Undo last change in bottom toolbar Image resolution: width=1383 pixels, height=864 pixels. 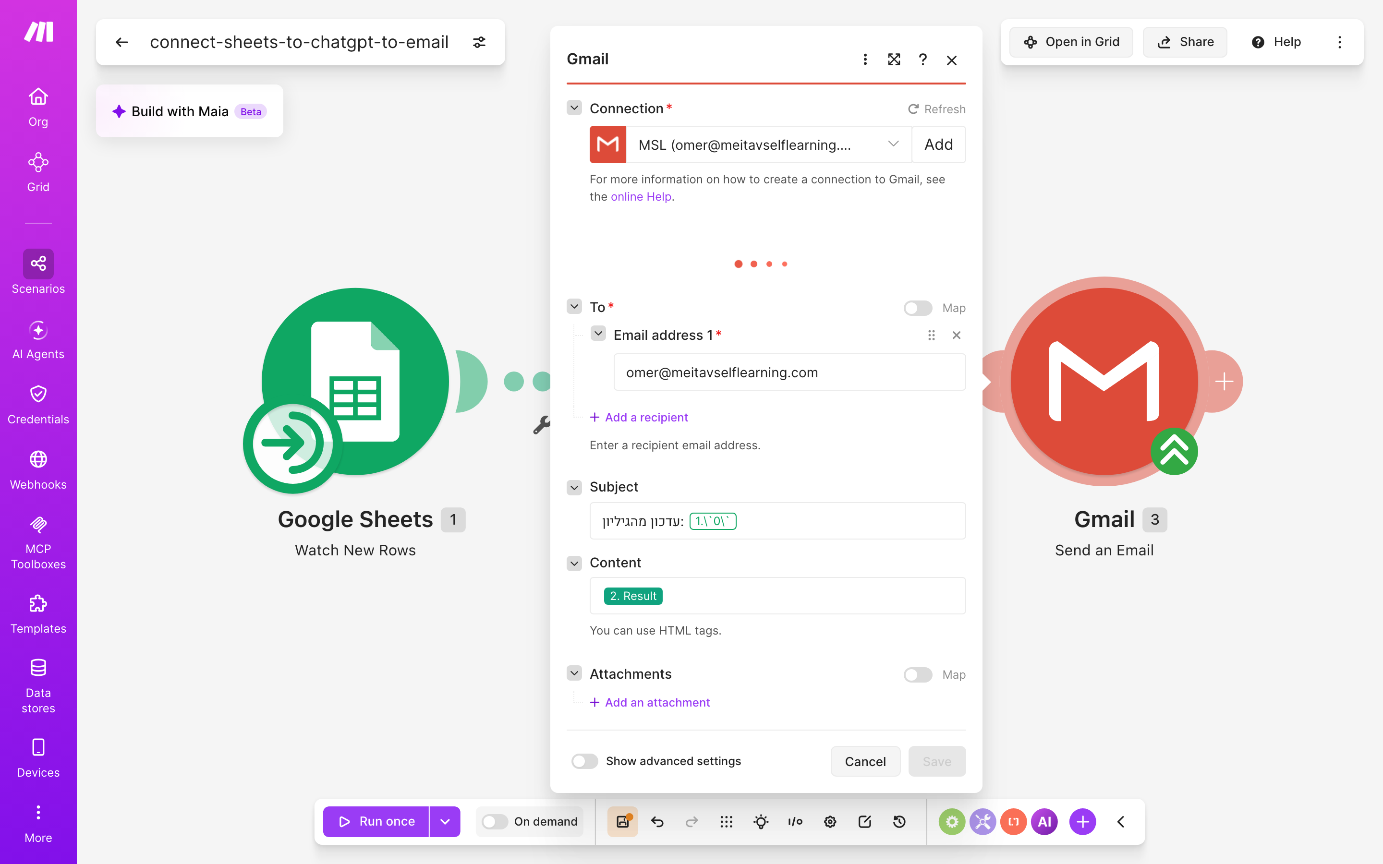[657, 822]
